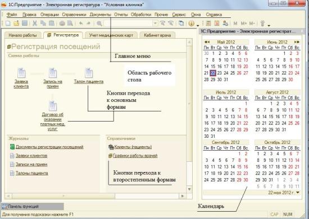
Task: Select the Регистратура tab
Action: pos(63,35)
